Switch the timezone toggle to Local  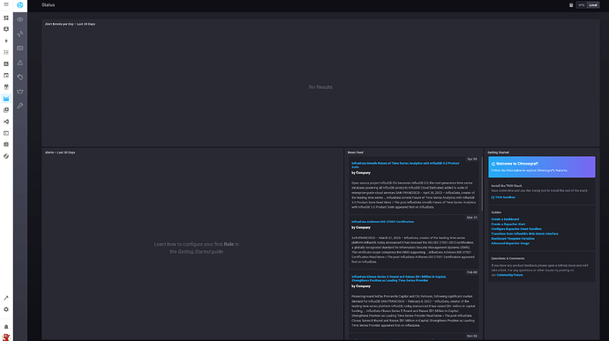[593, 5]
